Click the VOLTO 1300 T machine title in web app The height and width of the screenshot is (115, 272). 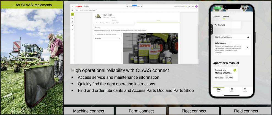[x=108, y=15]
